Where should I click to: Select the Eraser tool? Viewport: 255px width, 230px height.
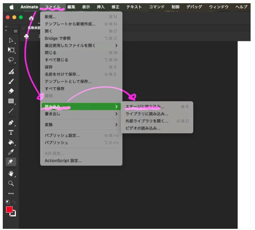(x=11, y=91)
